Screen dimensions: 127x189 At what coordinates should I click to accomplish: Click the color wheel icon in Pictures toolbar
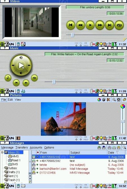(x=99, y=100)
